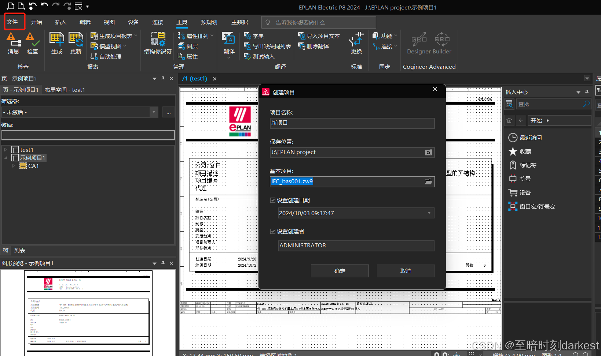Click Automated processing (自动处理)

click(x=106, y=56)
